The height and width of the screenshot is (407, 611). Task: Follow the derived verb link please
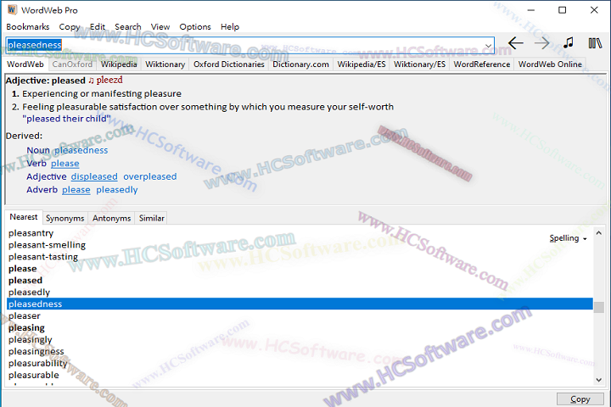pyautogui.click(x=65, y=164)
